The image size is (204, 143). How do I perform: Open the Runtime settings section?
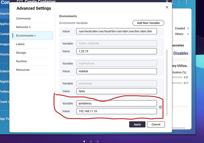point(21,61)
